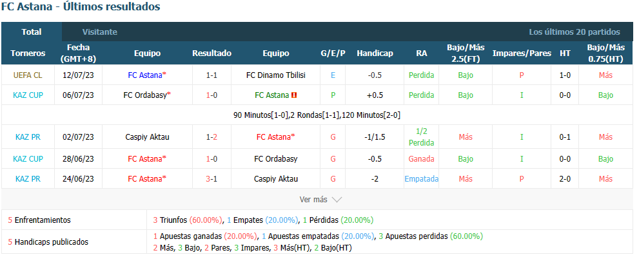Click the Handicap column header

(375, 53)
